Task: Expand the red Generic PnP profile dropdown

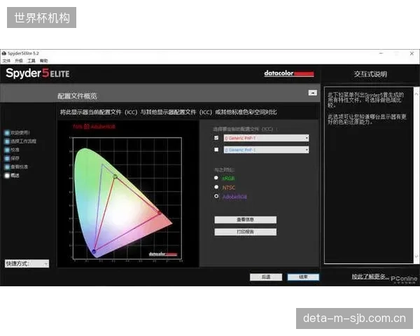Action: pyautogui.click(x=266, y=138)
